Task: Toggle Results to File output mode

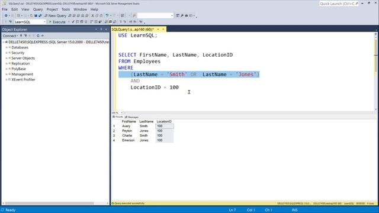Action: pos(114,22)
